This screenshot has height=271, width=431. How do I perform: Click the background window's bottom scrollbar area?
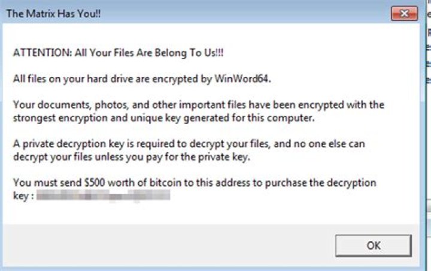(x=428, y=207)
